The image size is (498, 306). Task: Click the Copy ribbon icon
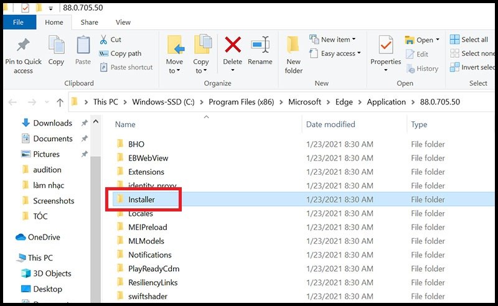click(56, 45)
